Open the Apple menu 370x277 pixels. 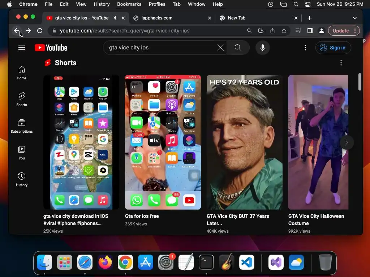[9, 4]
